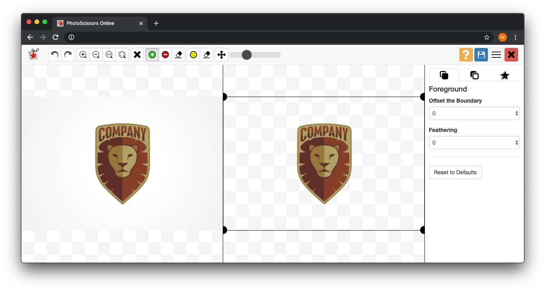
Task: Open help with question mark button
Action: click(466, 55)
